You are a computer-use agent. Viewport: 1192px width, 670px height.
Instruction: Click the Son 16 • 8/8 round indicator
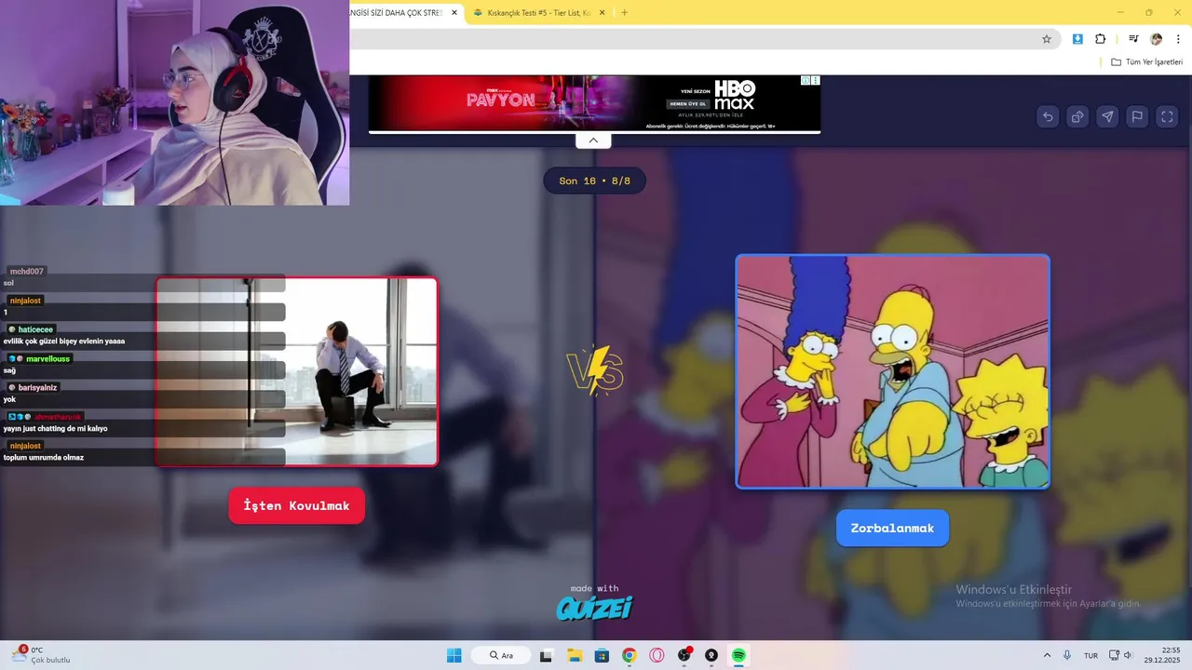(x=594, y=181)
